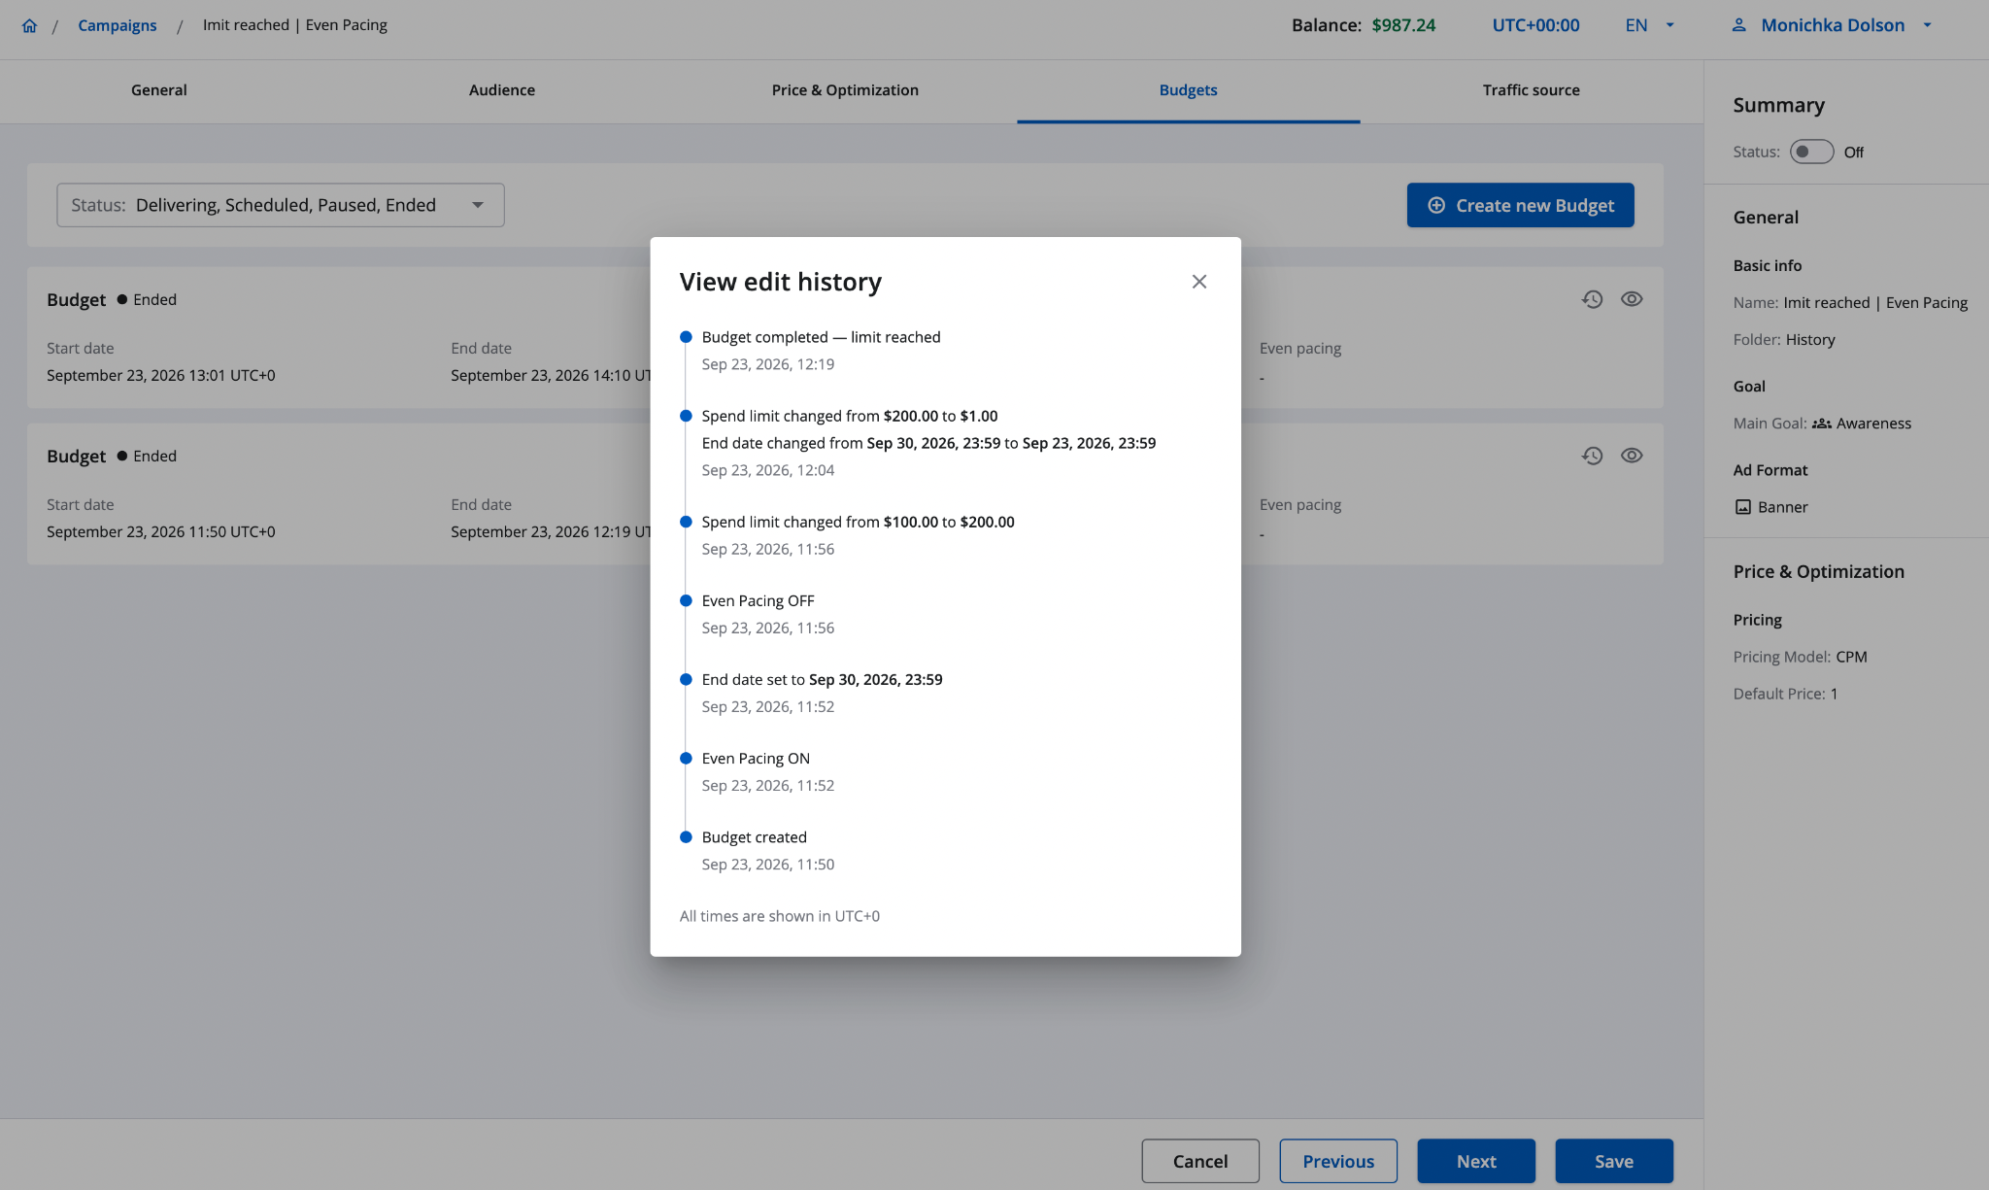Save the campaign
1989x1190 pixels.
[1614, 1161]
